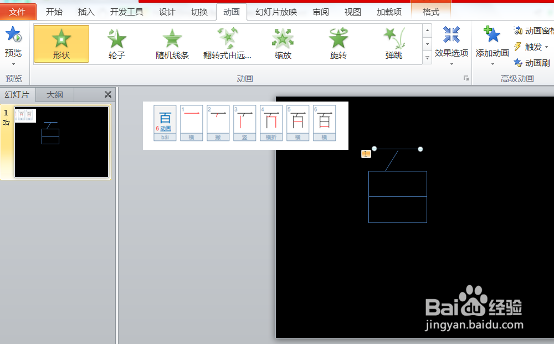Close the slides panel with the X
This screenshot has height=344, width=554.
point(108,94)
